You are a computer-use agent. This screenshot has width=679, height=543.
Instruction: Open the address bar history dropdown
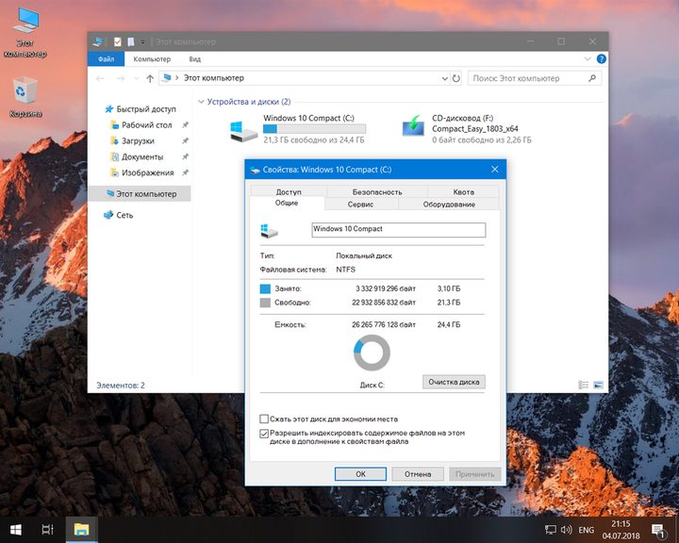point(445,78)
